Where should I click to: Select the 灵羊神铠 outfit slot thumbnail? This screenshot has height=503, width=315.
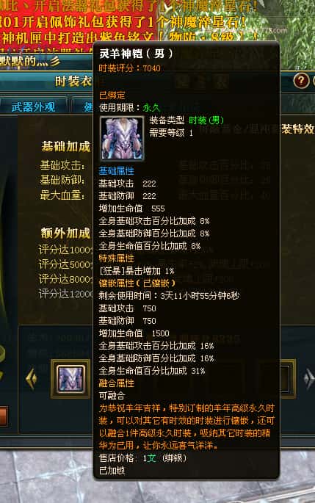70,379
